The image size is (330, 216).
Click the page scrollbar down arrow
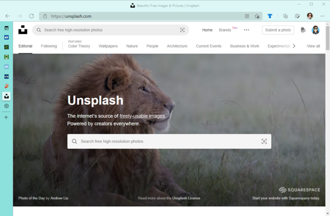pos(327,213)
